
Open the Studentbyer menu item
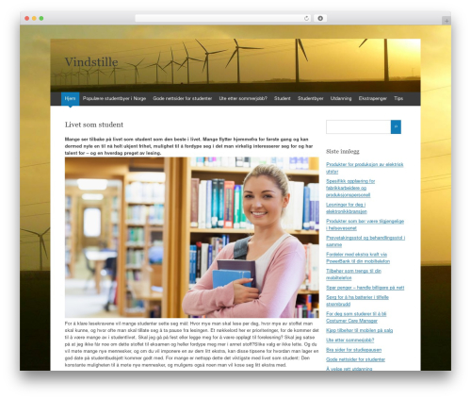pos(311,98)
